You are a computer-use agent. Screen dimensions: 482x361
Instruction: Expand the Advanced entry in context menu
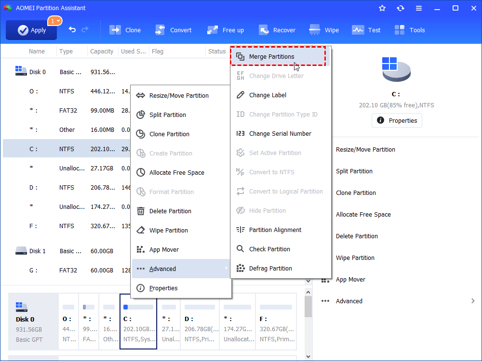coord(181,269)
